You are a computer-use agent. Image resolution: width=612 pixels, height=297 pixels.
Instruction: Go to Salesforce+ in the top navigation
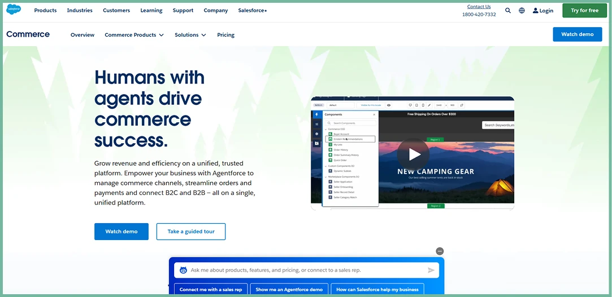click(253, 11)
